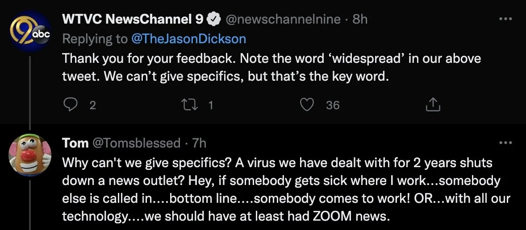The height and width of the screenshot is (230, 526).
Task: Visit the @Tomsblessed handle
Action: tap(136, 143)
